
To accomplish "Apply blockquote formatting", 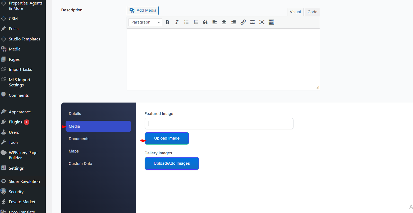I will click(205, 22).
